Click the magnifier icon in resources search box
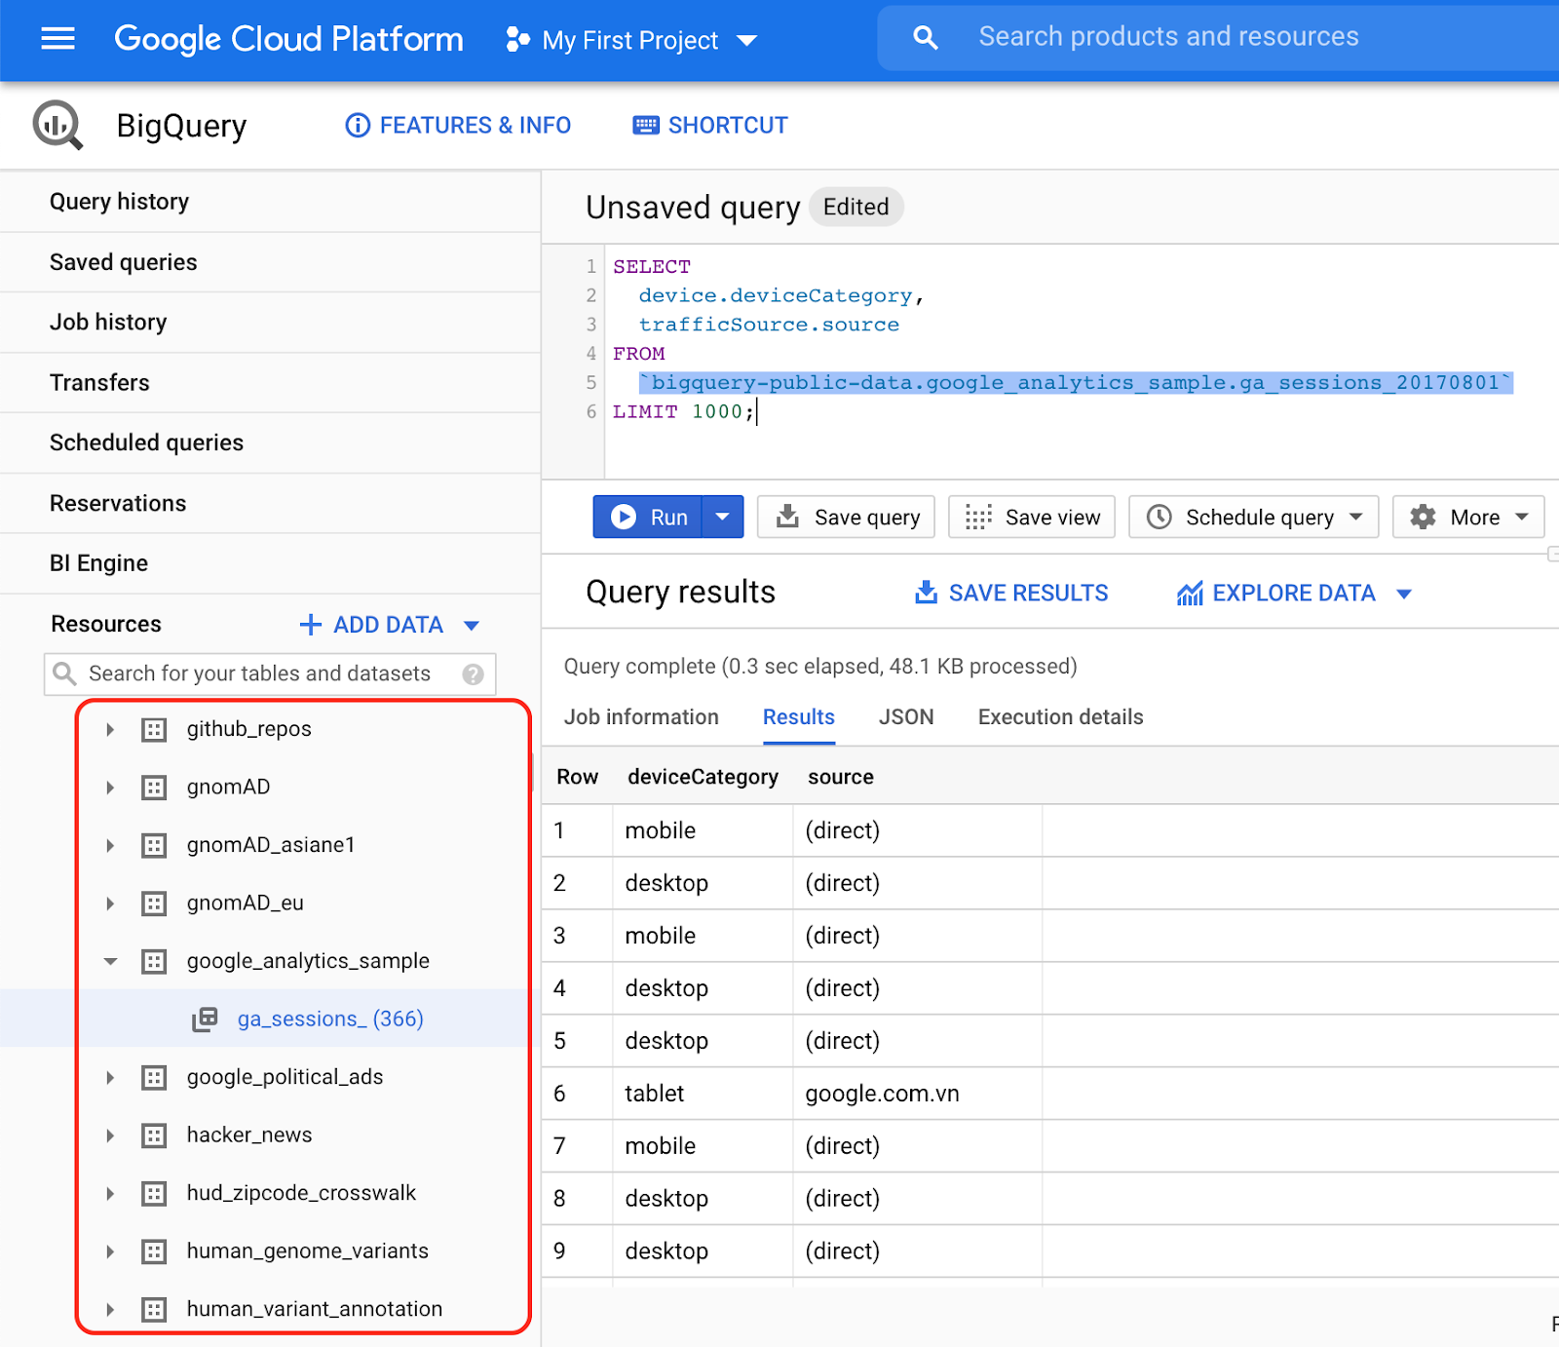1559x1347 pixels. 64,673
